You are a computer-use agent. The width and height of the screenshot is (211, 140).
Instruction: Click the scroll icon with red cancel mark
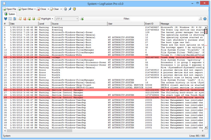(25, 19)
